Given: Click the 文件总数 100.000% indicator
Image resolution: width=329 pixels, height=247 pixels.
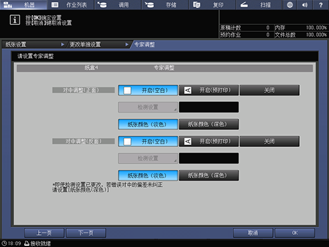Looking at the screenshot, I should 301,34.
